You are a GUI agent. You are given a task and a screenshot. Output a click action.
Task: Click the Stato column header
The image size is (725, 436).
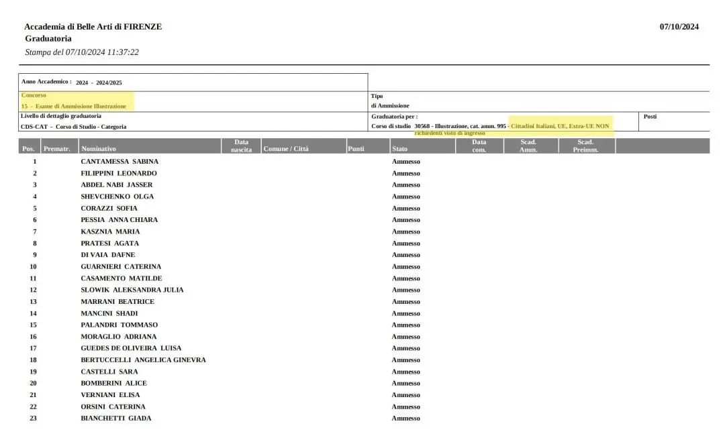point(399,149)
